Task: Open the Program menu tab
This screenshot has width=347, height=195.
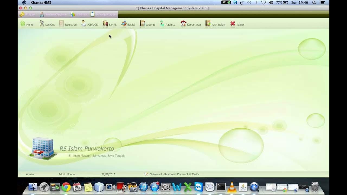Action: coord(28,14)
